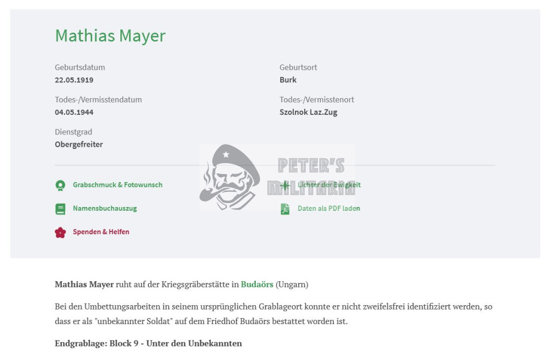Open Grabschmuck & Fotowunsch link

pyautogui.click(x=118, y=185)
